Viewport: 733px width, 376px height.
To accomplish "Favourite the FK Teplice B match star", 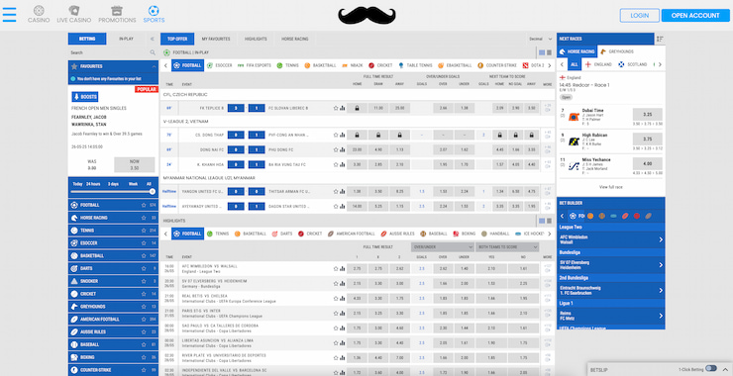I will click(335, 108).
